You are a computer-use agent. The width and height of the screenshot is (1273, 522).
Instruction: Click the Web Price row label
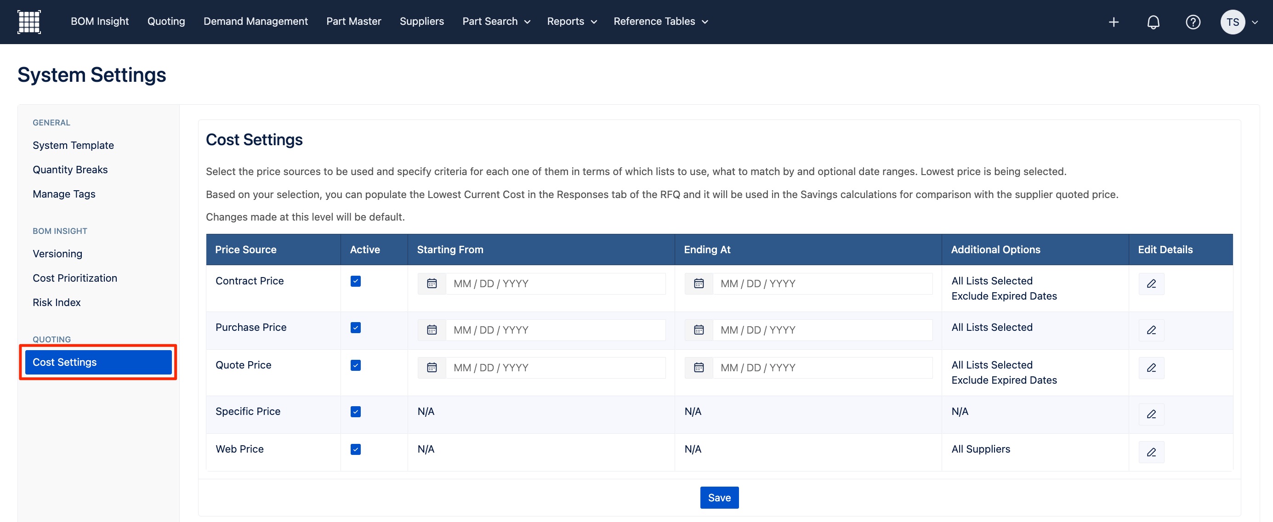tap(239, 449)
